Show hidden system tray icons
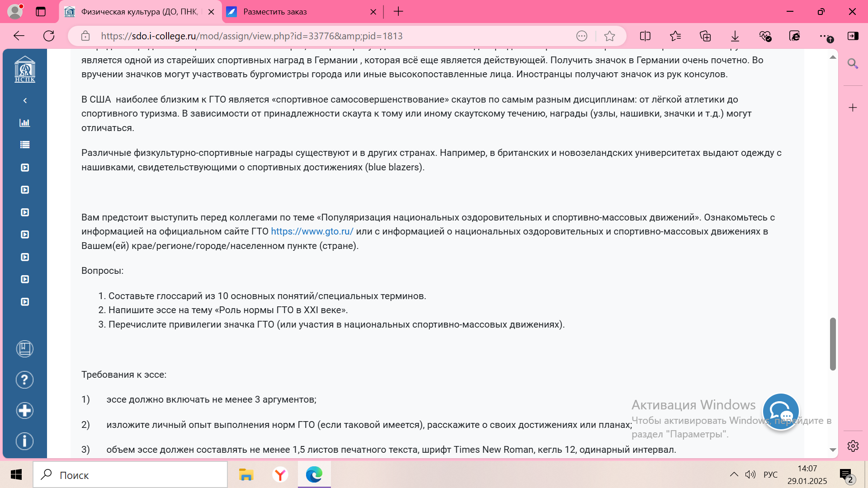868x488 pixels. [x=734, y=474]
